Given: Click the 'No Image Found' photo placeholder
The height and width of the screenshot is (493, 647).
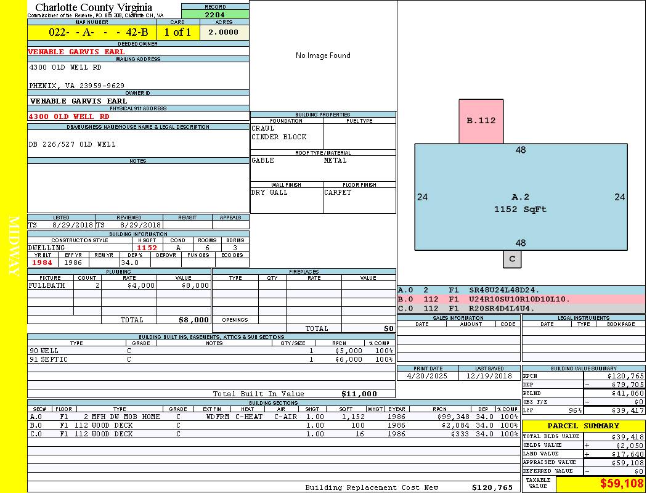Looking at the screenshot, I should (323, 55).
